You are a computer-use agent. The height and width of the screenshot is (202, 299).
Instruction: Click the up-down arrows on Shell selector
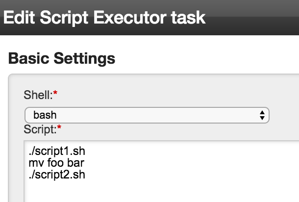(262, 115)
